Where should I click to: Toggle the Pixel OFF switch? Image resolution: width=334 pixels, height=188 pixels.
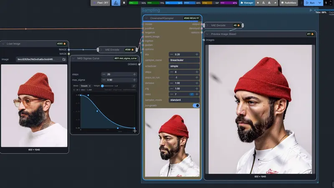tap(100, 3)
